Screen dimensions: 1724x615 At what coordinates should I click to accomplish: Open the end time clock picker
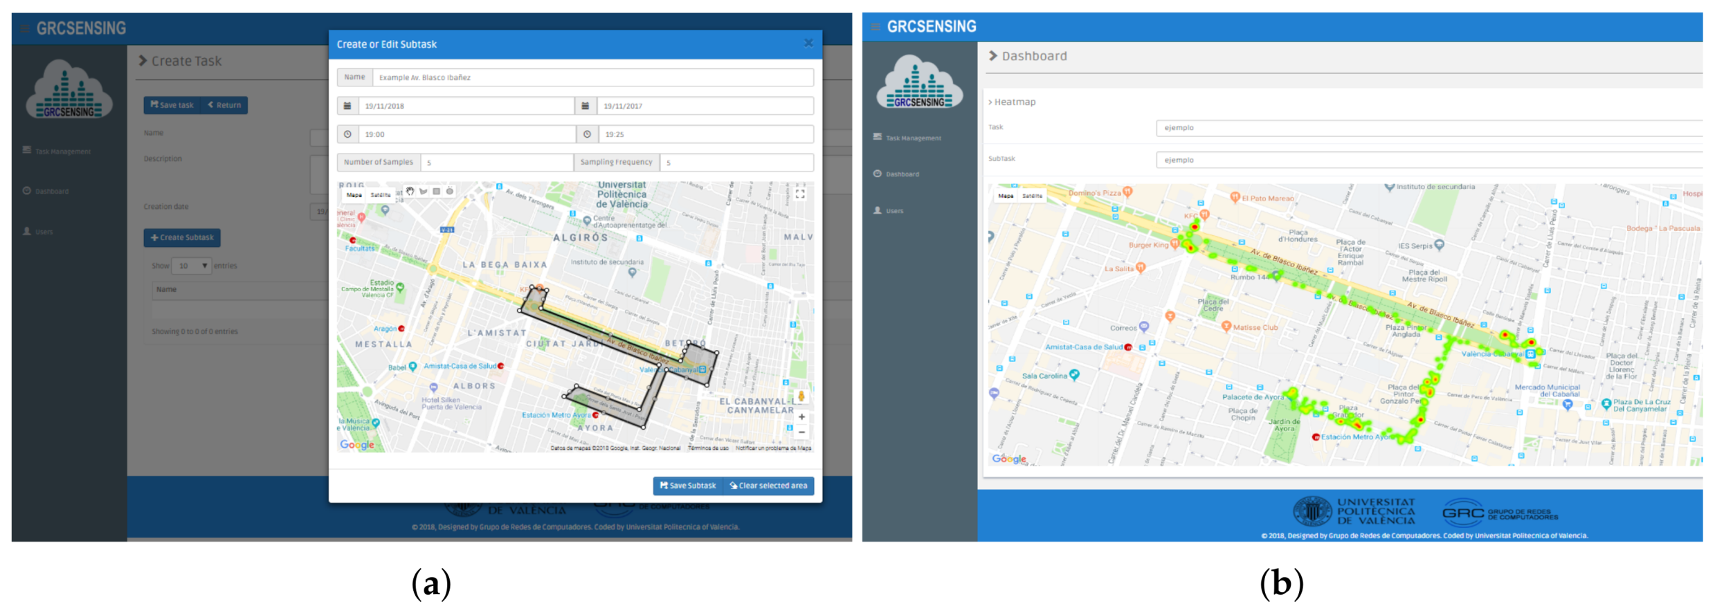click(x=587, y=134)
